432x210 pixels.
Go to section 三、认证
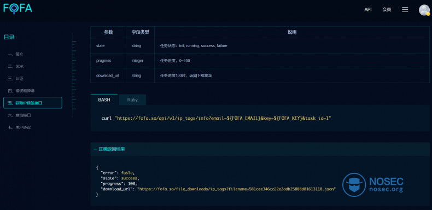[16, 79]
